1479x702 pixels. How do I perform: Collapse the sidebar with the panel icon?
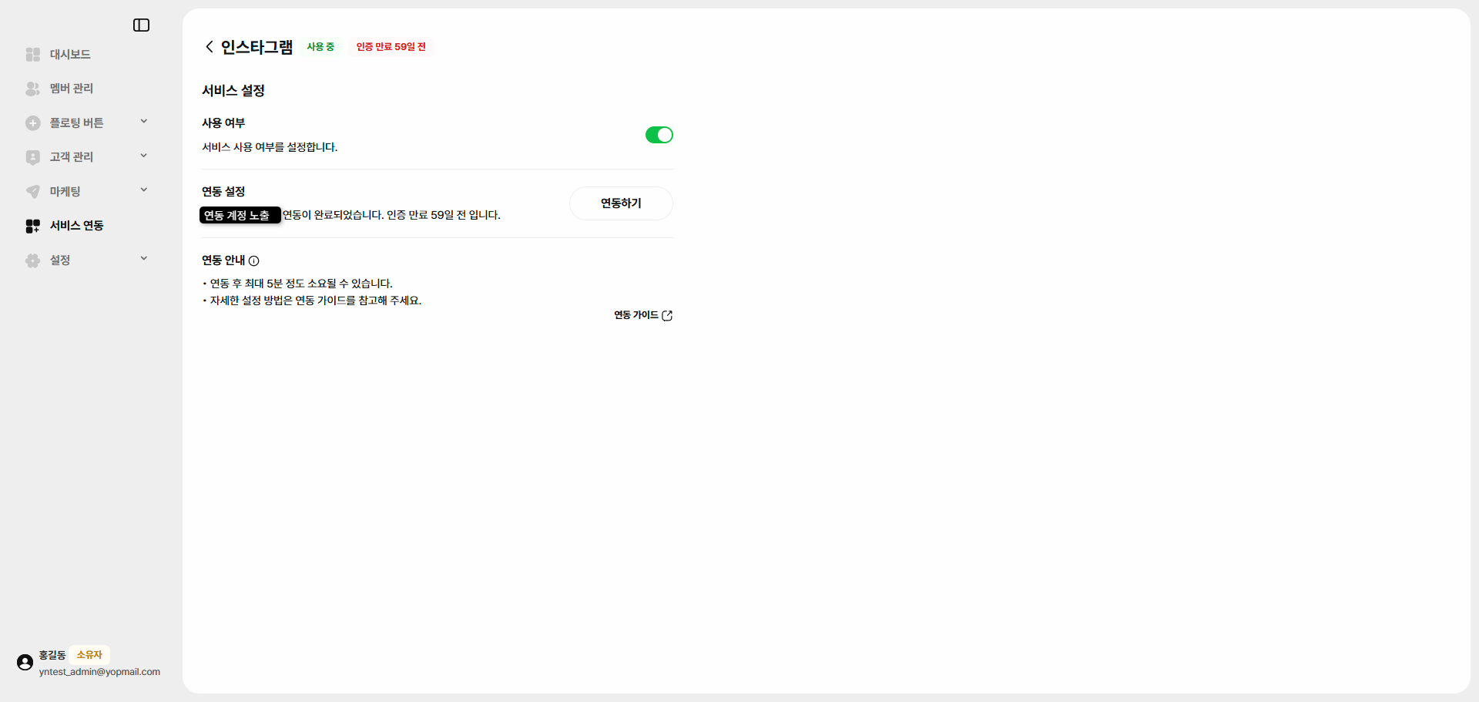pos(141,25)
